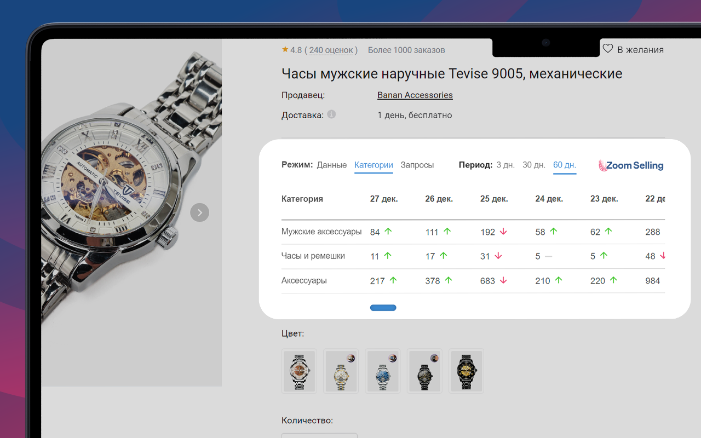Switch mode to Запросы
Screen dimensions: 701x438
[x=417, y=165]
